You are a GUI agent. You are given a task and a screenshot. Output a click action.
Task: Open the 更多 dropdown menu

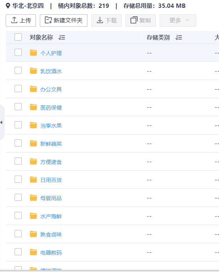(178, 21)
